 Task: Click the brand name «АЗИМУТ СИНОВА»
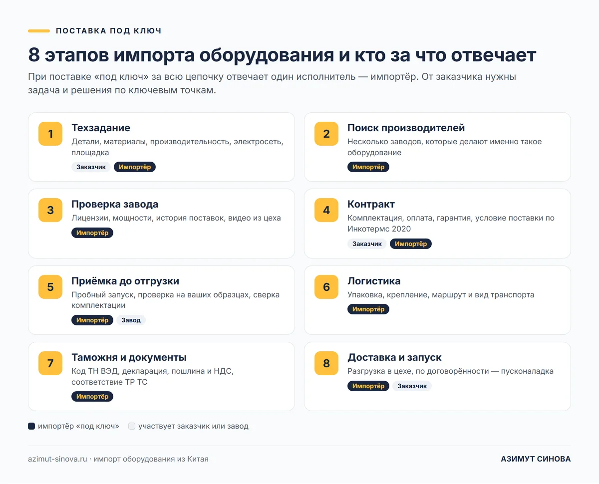tap(536, 459)
